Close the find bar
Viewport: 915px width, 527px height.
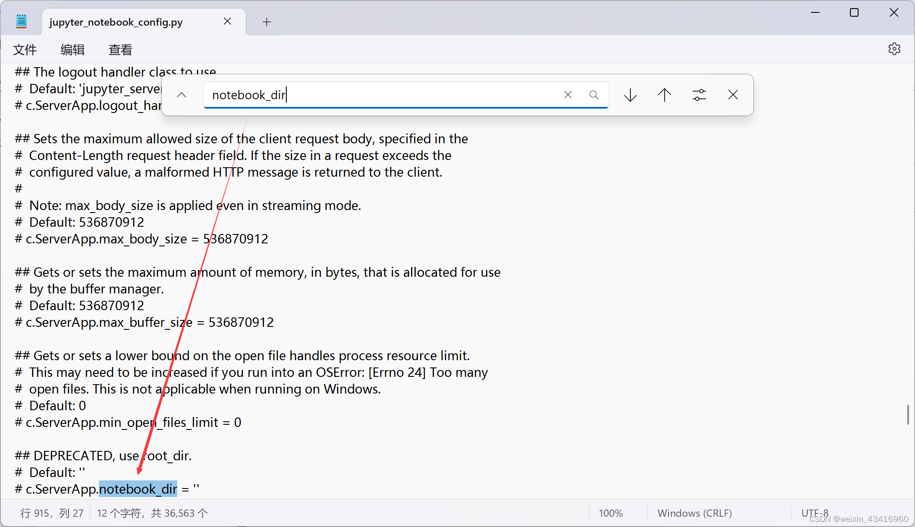click(733, 95)
